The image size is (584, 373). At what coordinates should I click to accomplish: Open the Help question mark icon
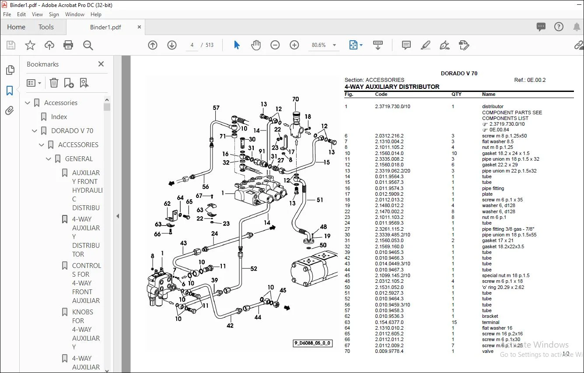coord(559,27)
